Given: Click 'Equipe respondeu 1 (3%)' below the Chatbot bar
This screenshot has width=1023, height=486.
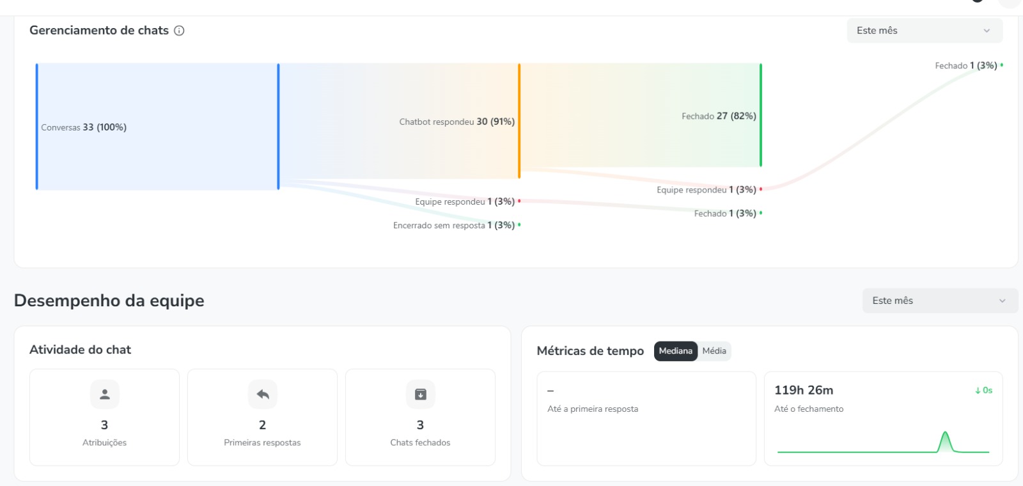Looking at the screenshot, I should tap(465, 201).
